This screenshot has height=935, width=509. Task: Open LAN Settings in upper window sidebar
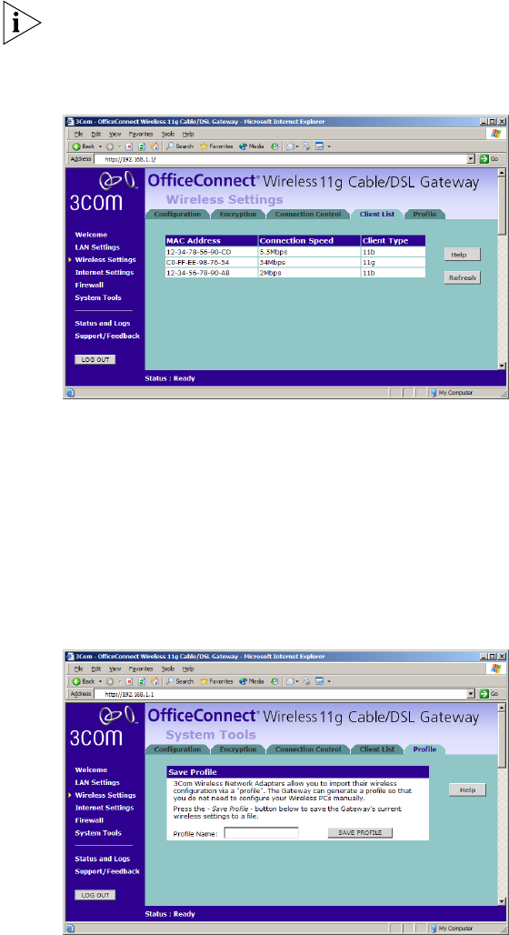point(97,246)
